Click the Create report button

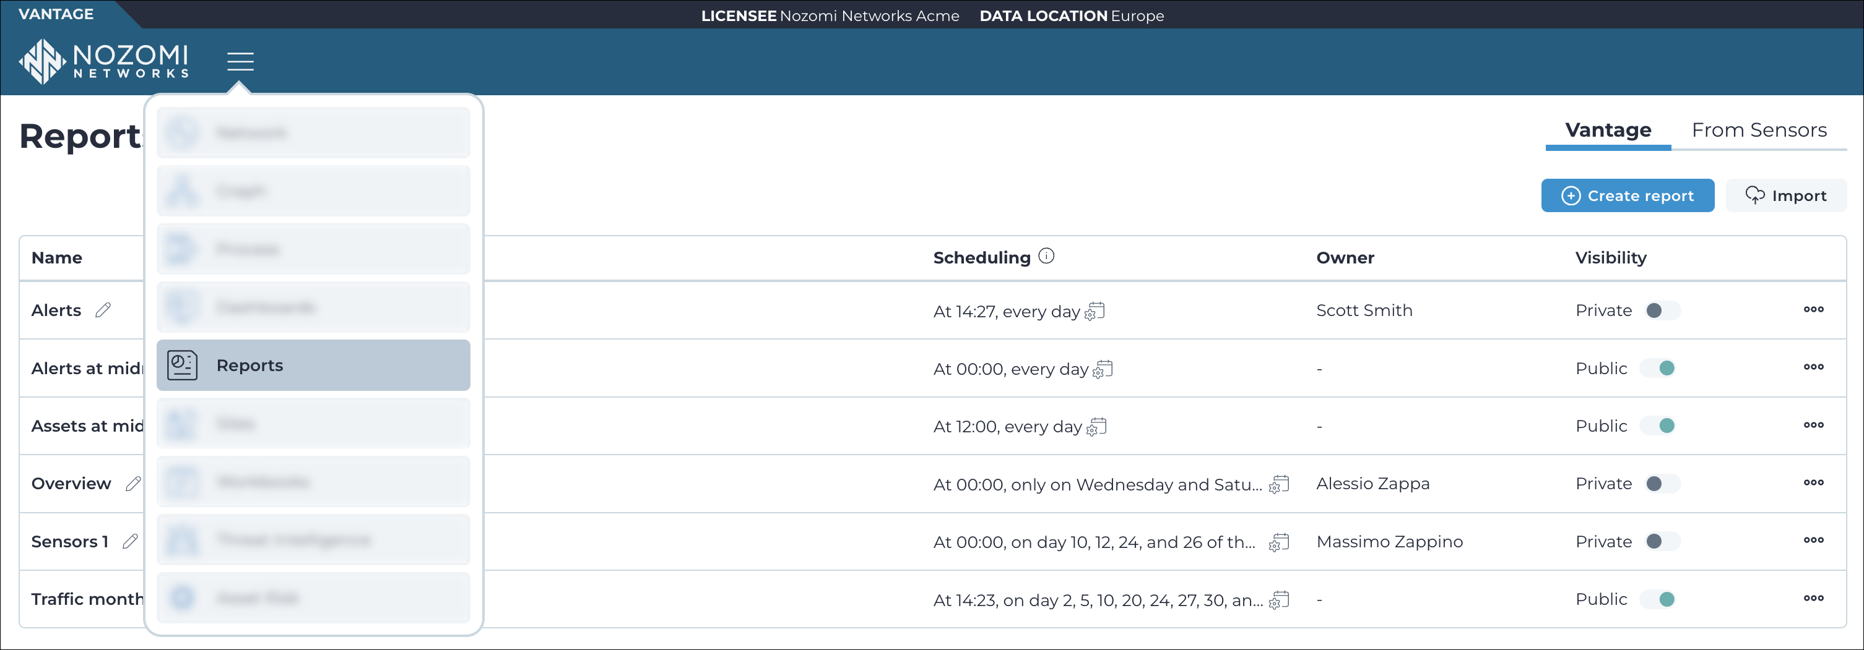point(1628,195)
